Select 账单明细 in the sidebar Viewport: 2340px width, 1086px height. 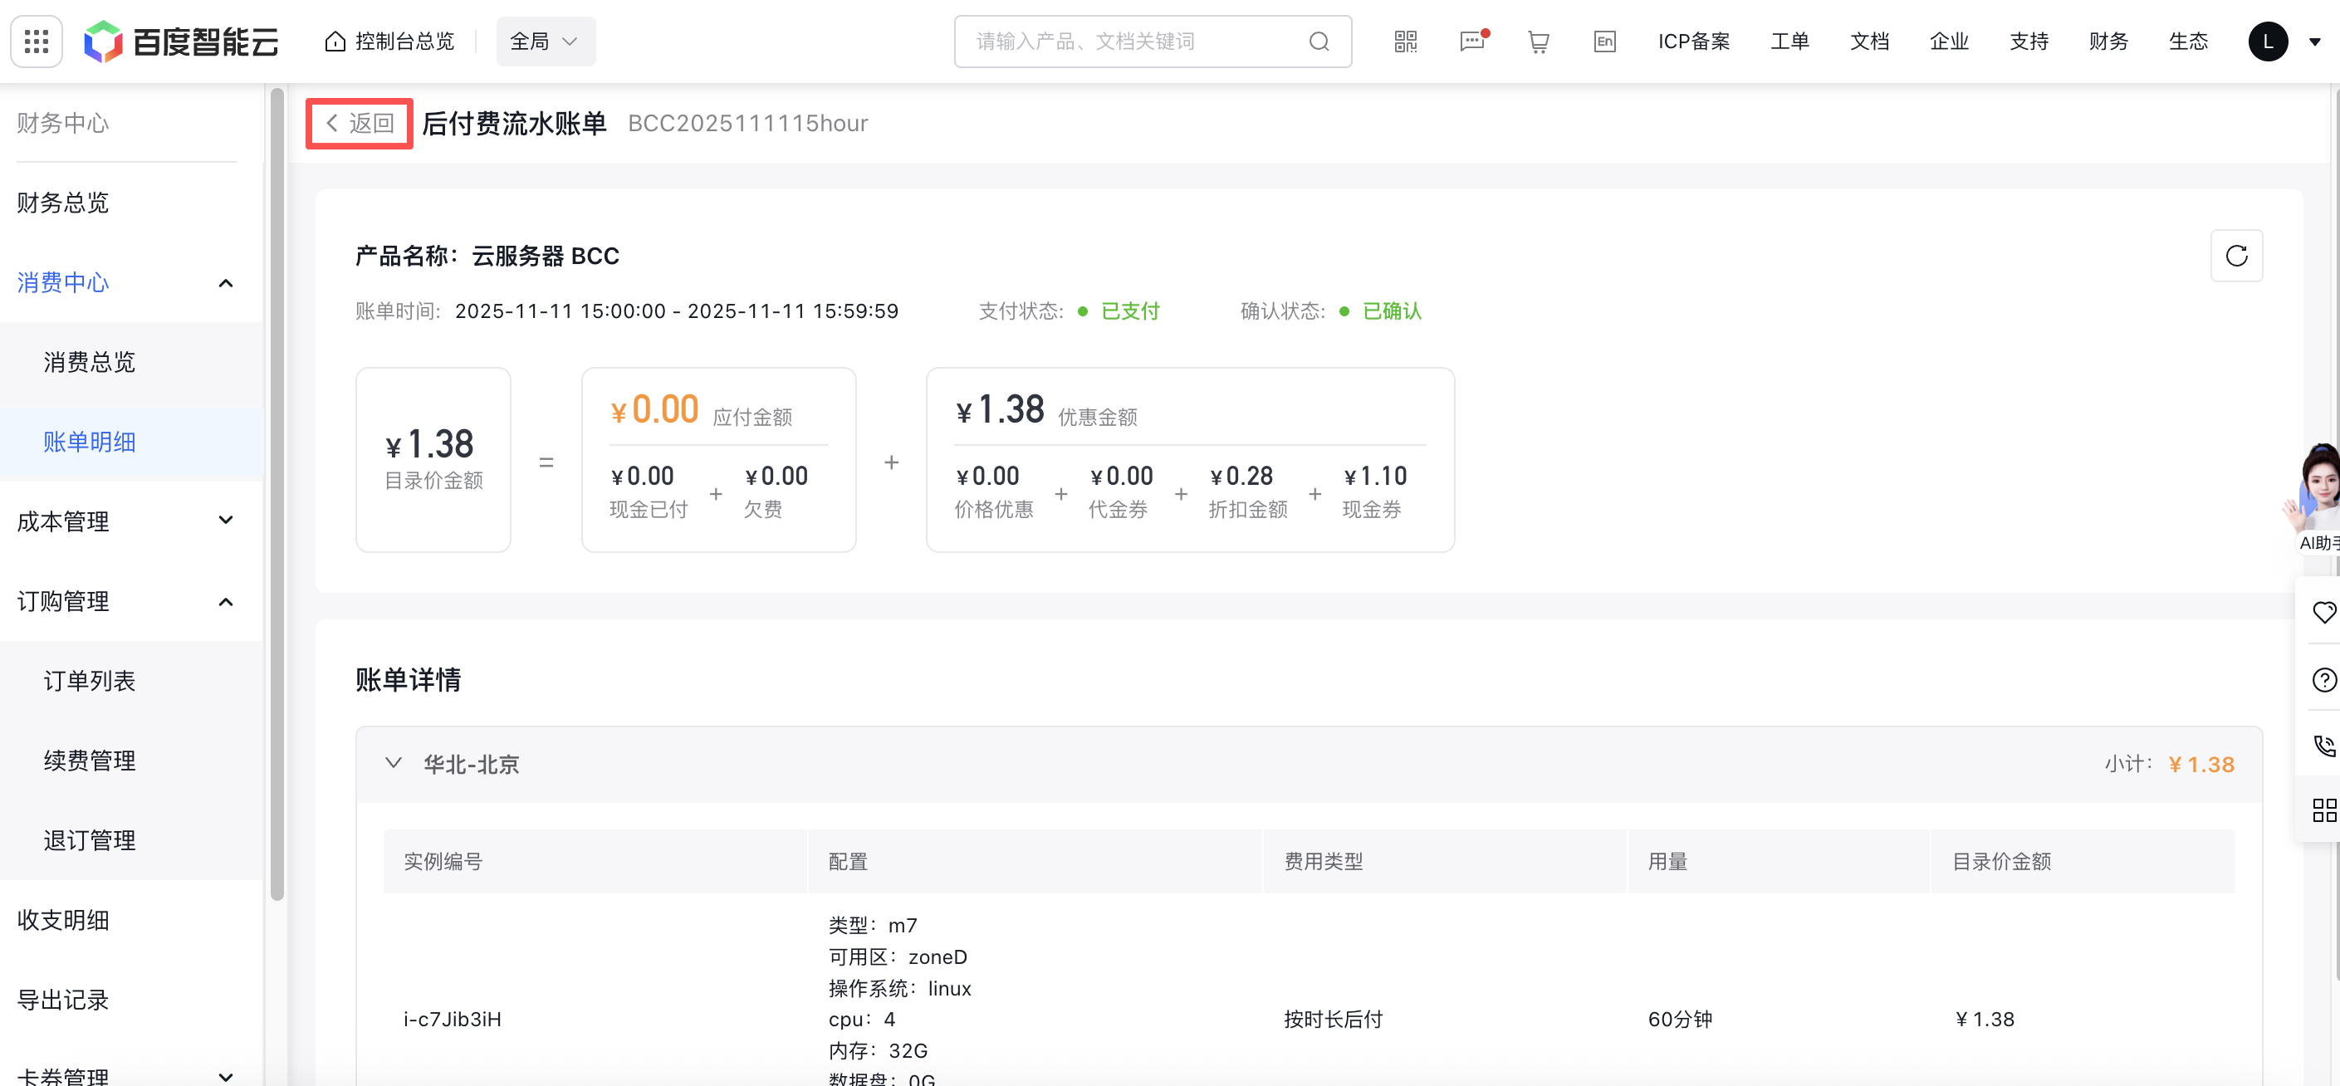click(89, 443)
